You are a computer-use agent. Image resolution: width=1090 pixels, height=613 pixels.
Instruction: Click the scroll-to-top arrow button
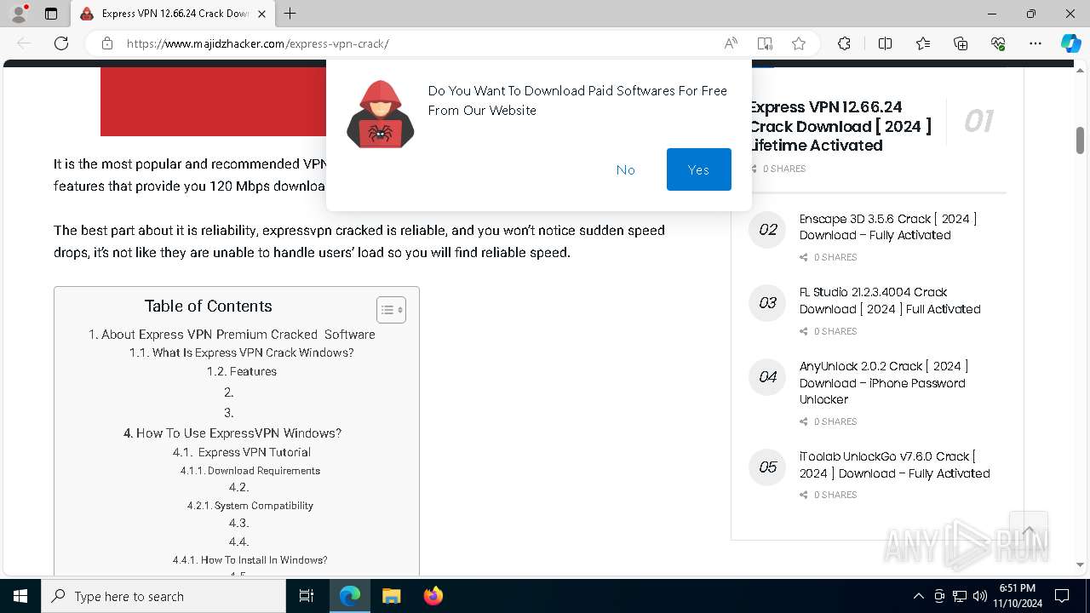coord(1029,531)
